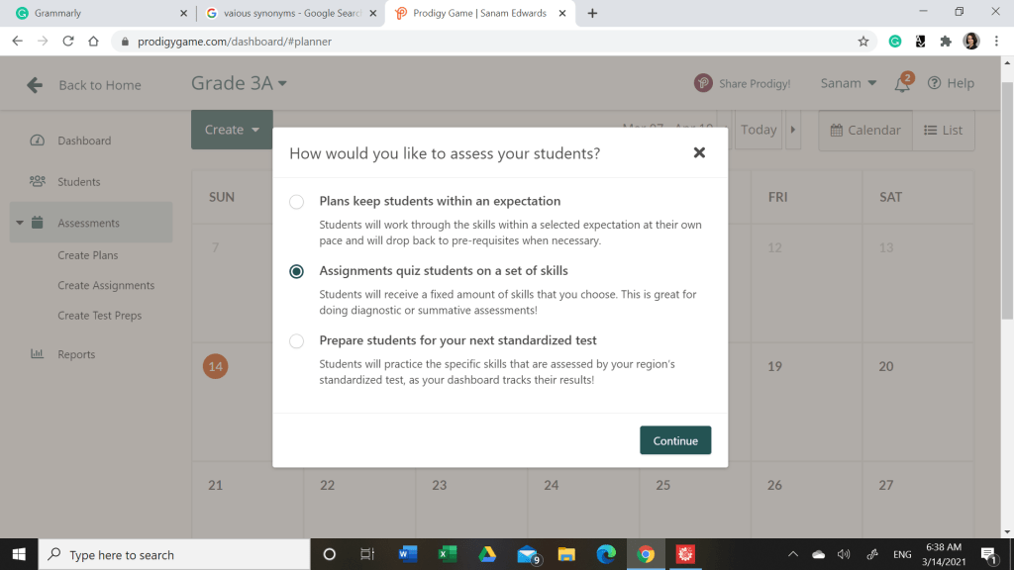Open the Grammarly extension icon in toolbar

(x=895, y=42)
